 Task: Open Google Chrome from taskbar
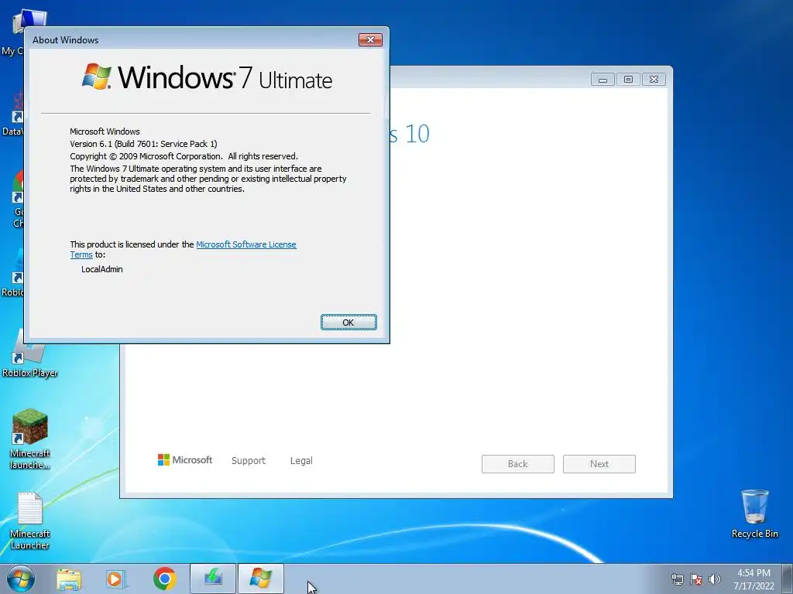click(x=165, y=579)
